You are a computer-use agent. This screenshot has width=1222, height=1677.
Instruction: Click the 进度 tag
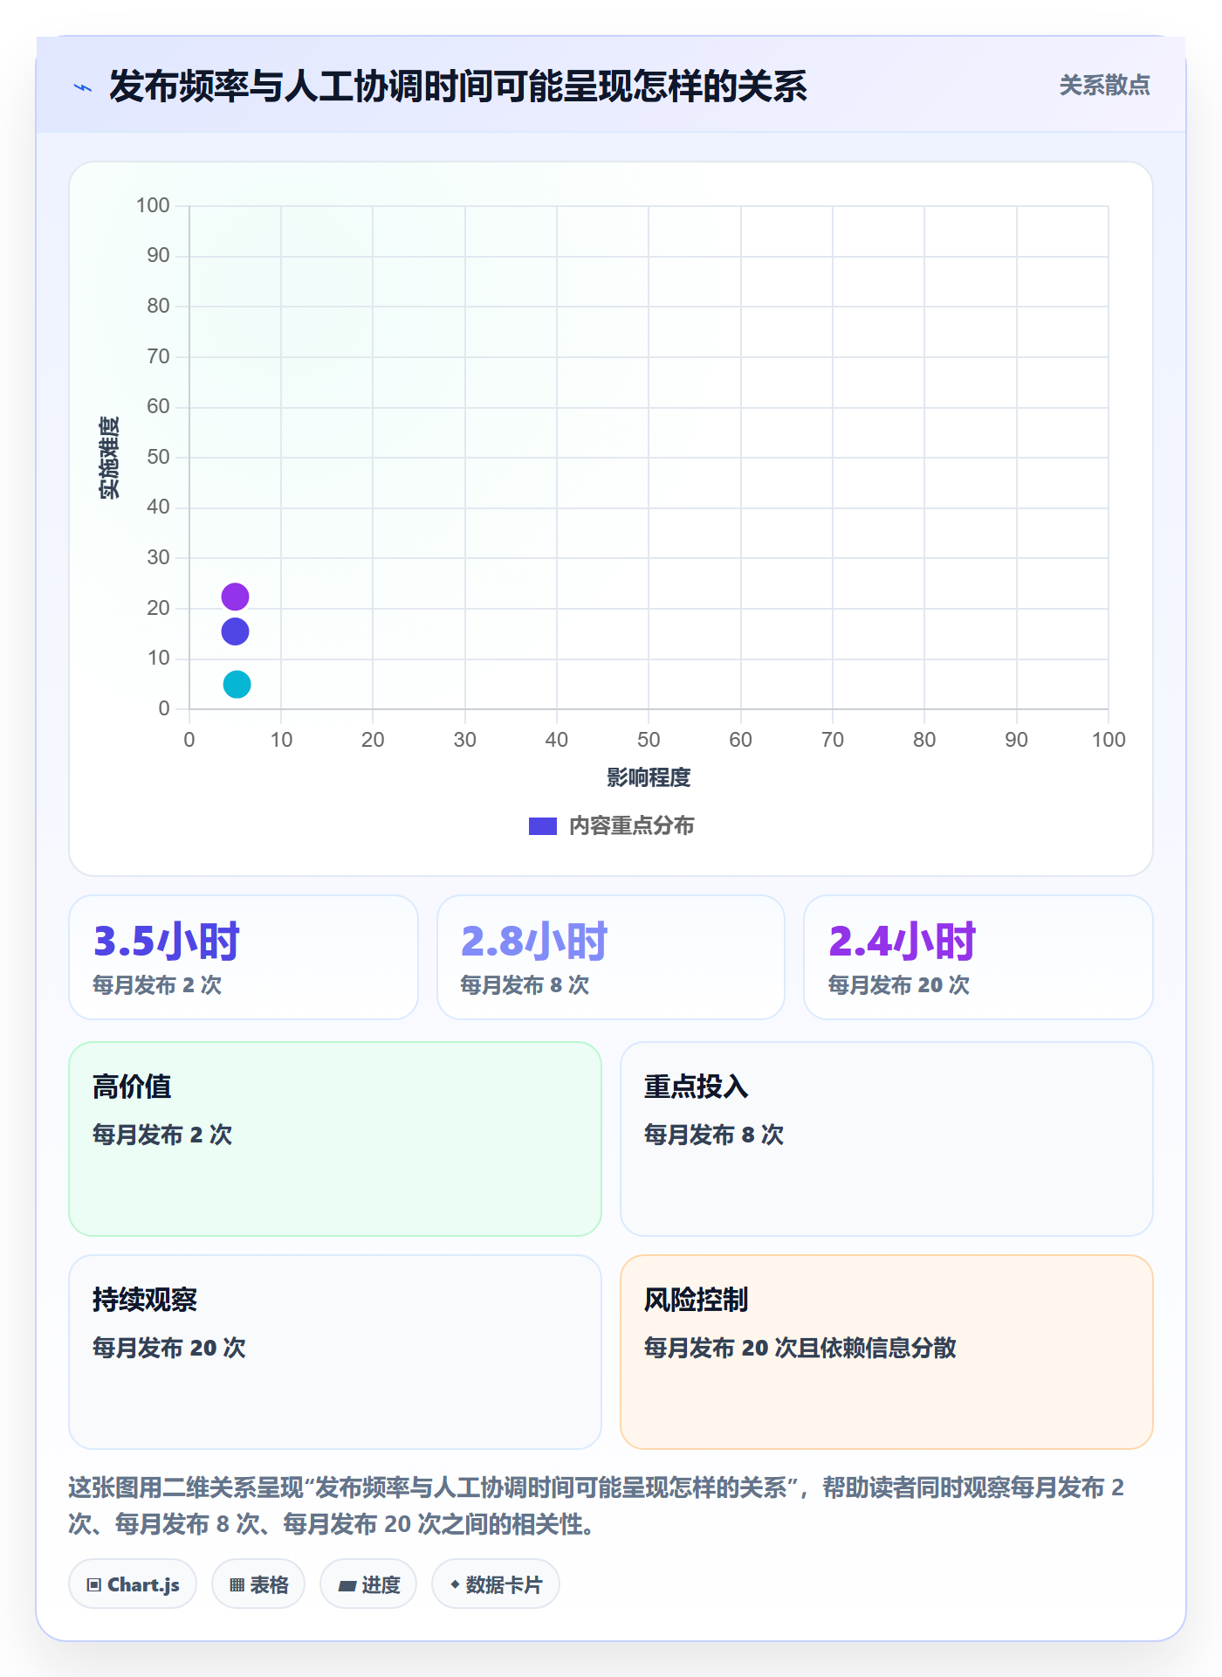point(368,1584)
